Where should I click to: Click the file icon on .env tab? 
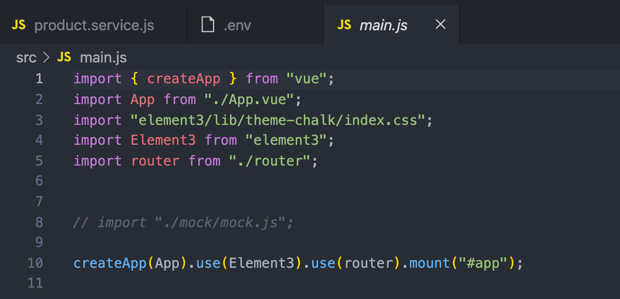click(x=208, y=25)
